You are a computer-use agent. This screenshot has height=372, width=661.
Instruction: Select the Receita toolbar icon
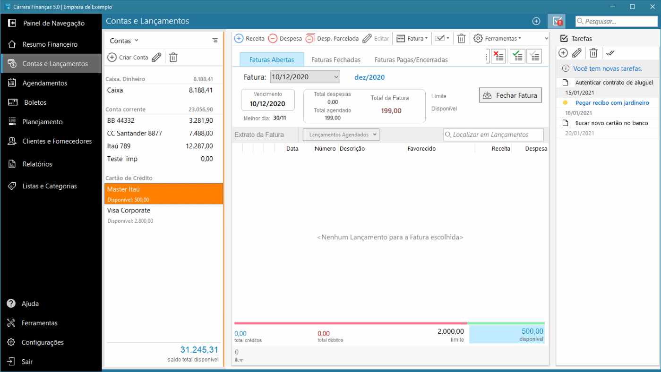(239, 38)
